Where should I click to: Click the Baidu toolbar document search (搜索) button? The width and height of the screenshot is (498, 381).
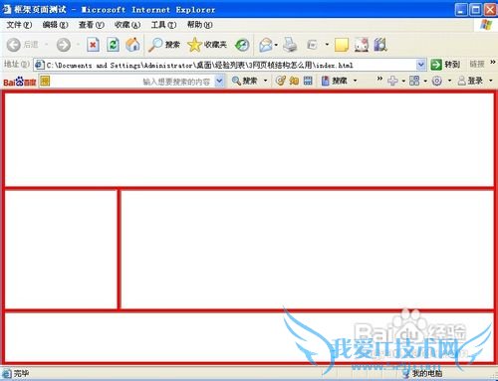point(335,81)
